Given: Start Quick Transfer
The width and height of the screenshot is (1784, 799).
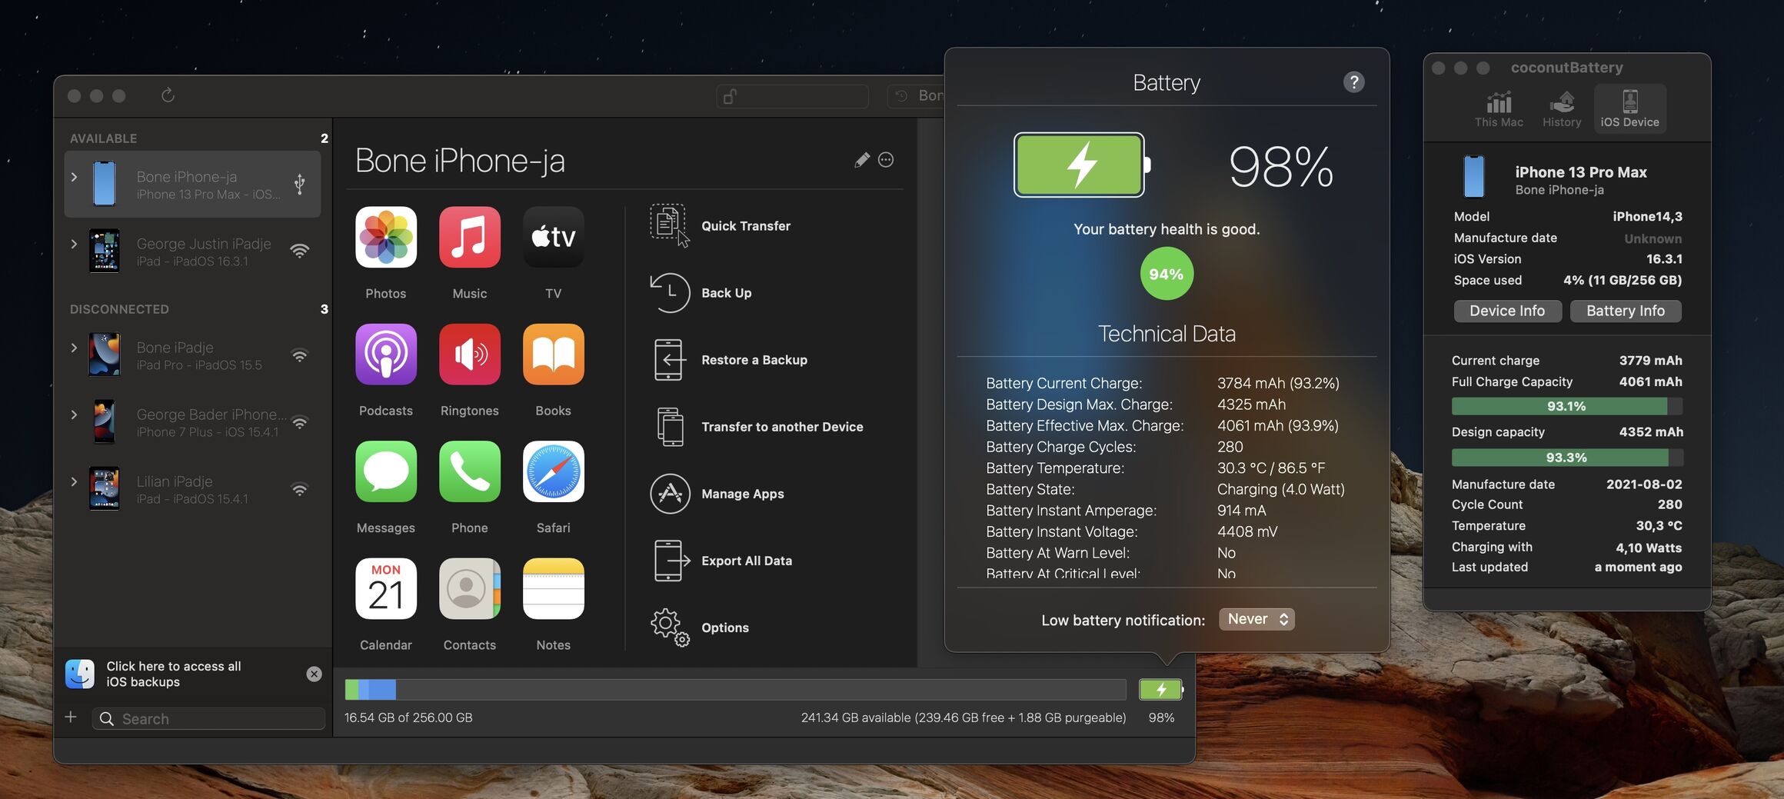Looking at the screenshot, I should tap(720, 226).
